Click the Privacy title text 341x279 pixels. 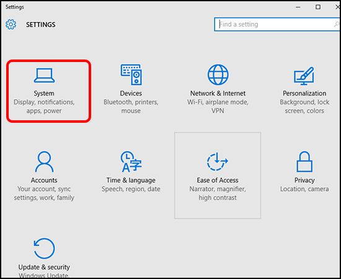click(304, 180)
